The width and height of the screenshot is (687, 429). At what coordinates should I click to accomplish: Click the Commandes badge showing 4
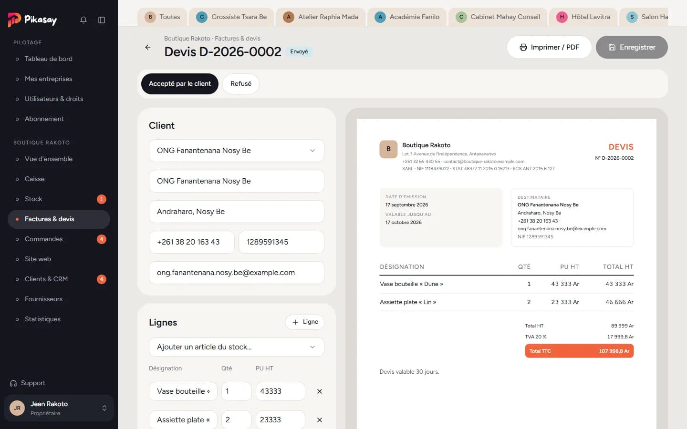[101, 239]
